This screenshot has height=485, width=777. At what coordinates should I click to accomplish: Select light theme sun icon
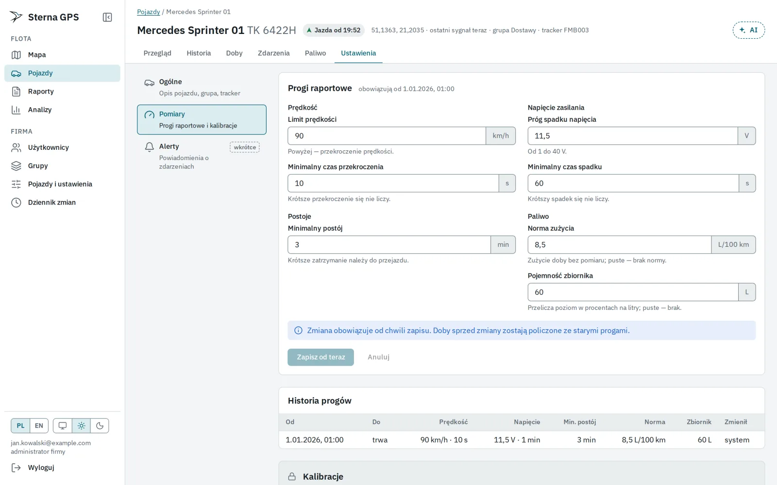click(x=81, y=426)
